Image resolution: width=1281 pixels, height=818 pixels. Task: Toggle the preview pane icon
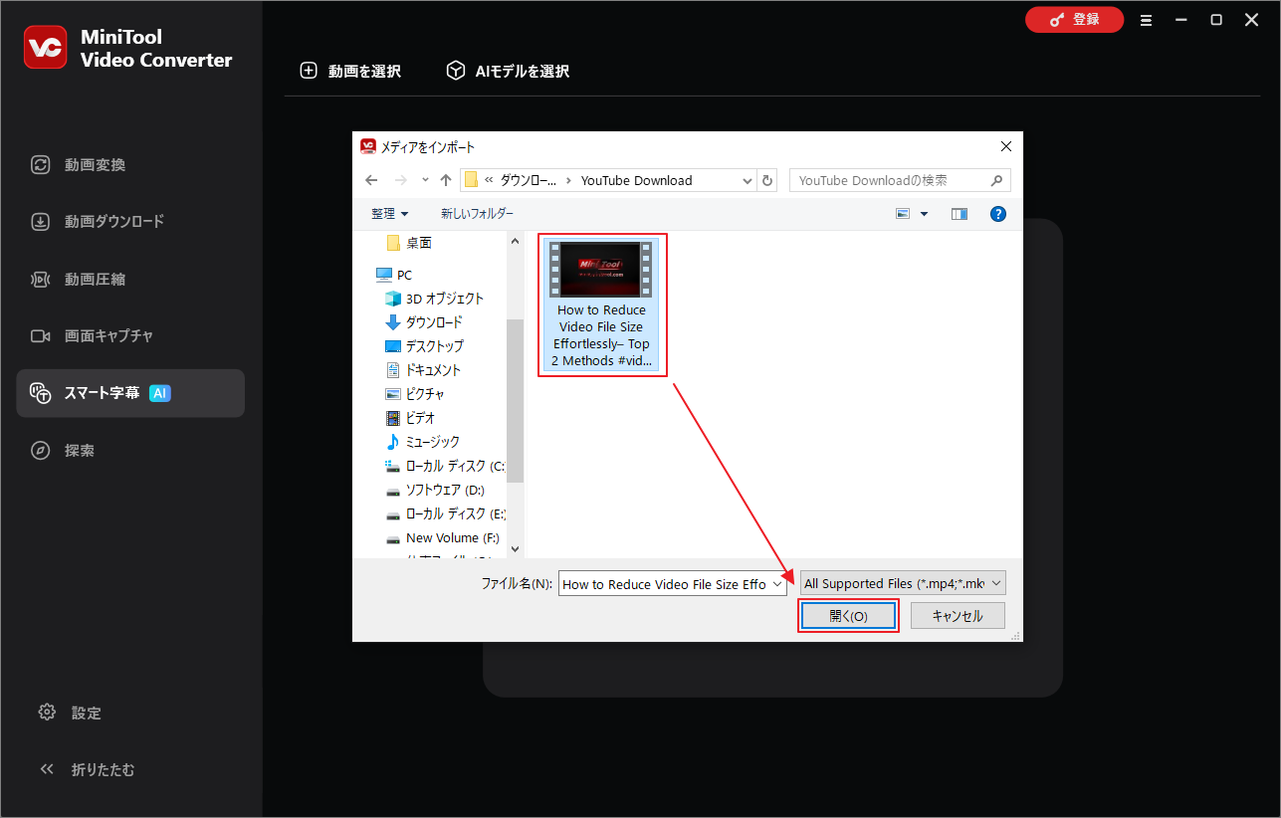959,213
